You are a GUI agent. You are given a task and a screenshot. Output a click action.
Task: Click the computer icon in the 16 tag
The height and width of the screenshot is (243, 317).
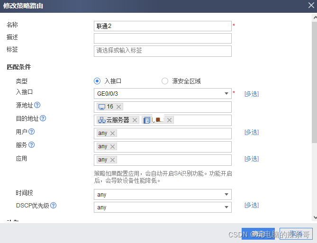[102, 107]
